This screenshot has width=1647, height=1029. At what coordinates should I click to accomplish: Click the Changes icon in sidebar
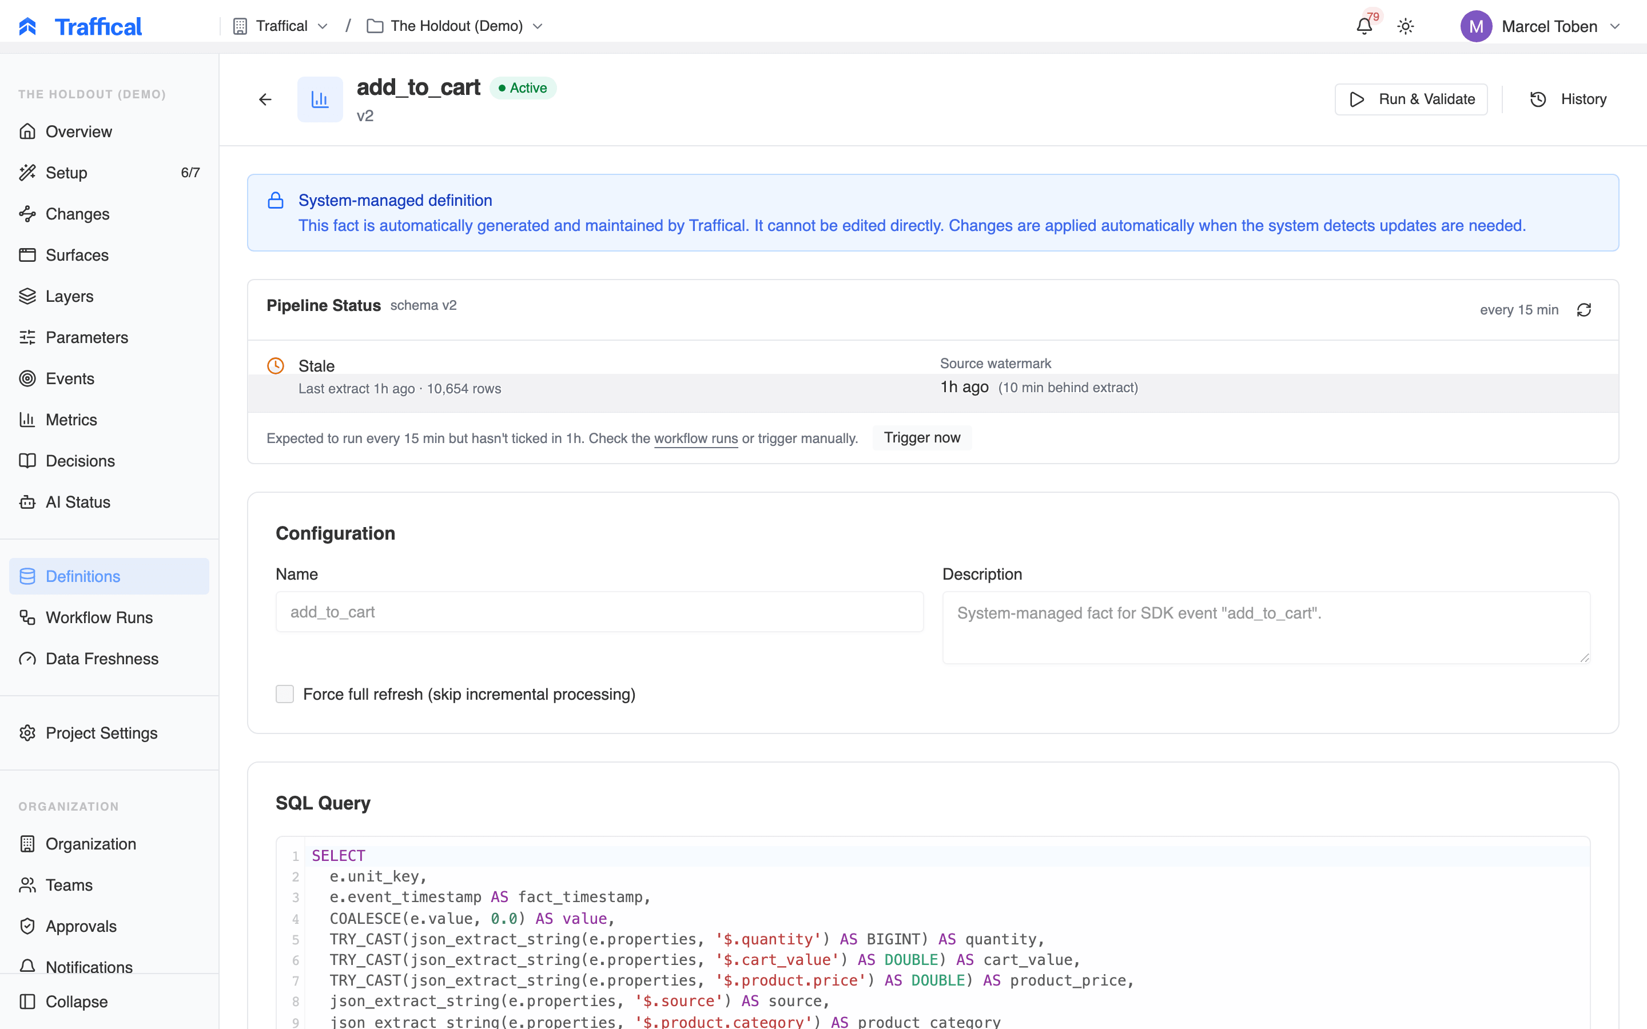tap(27, 214)
